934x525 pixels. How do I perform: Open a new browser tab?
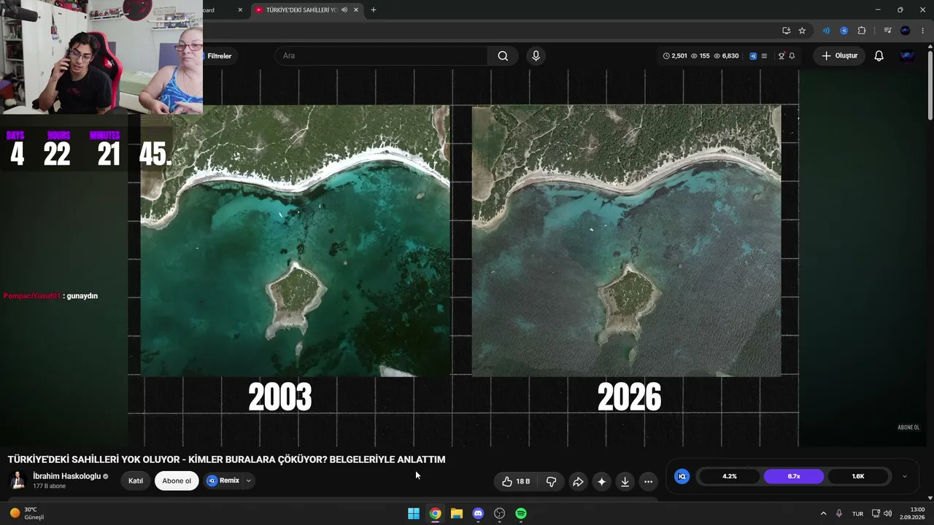374,10
